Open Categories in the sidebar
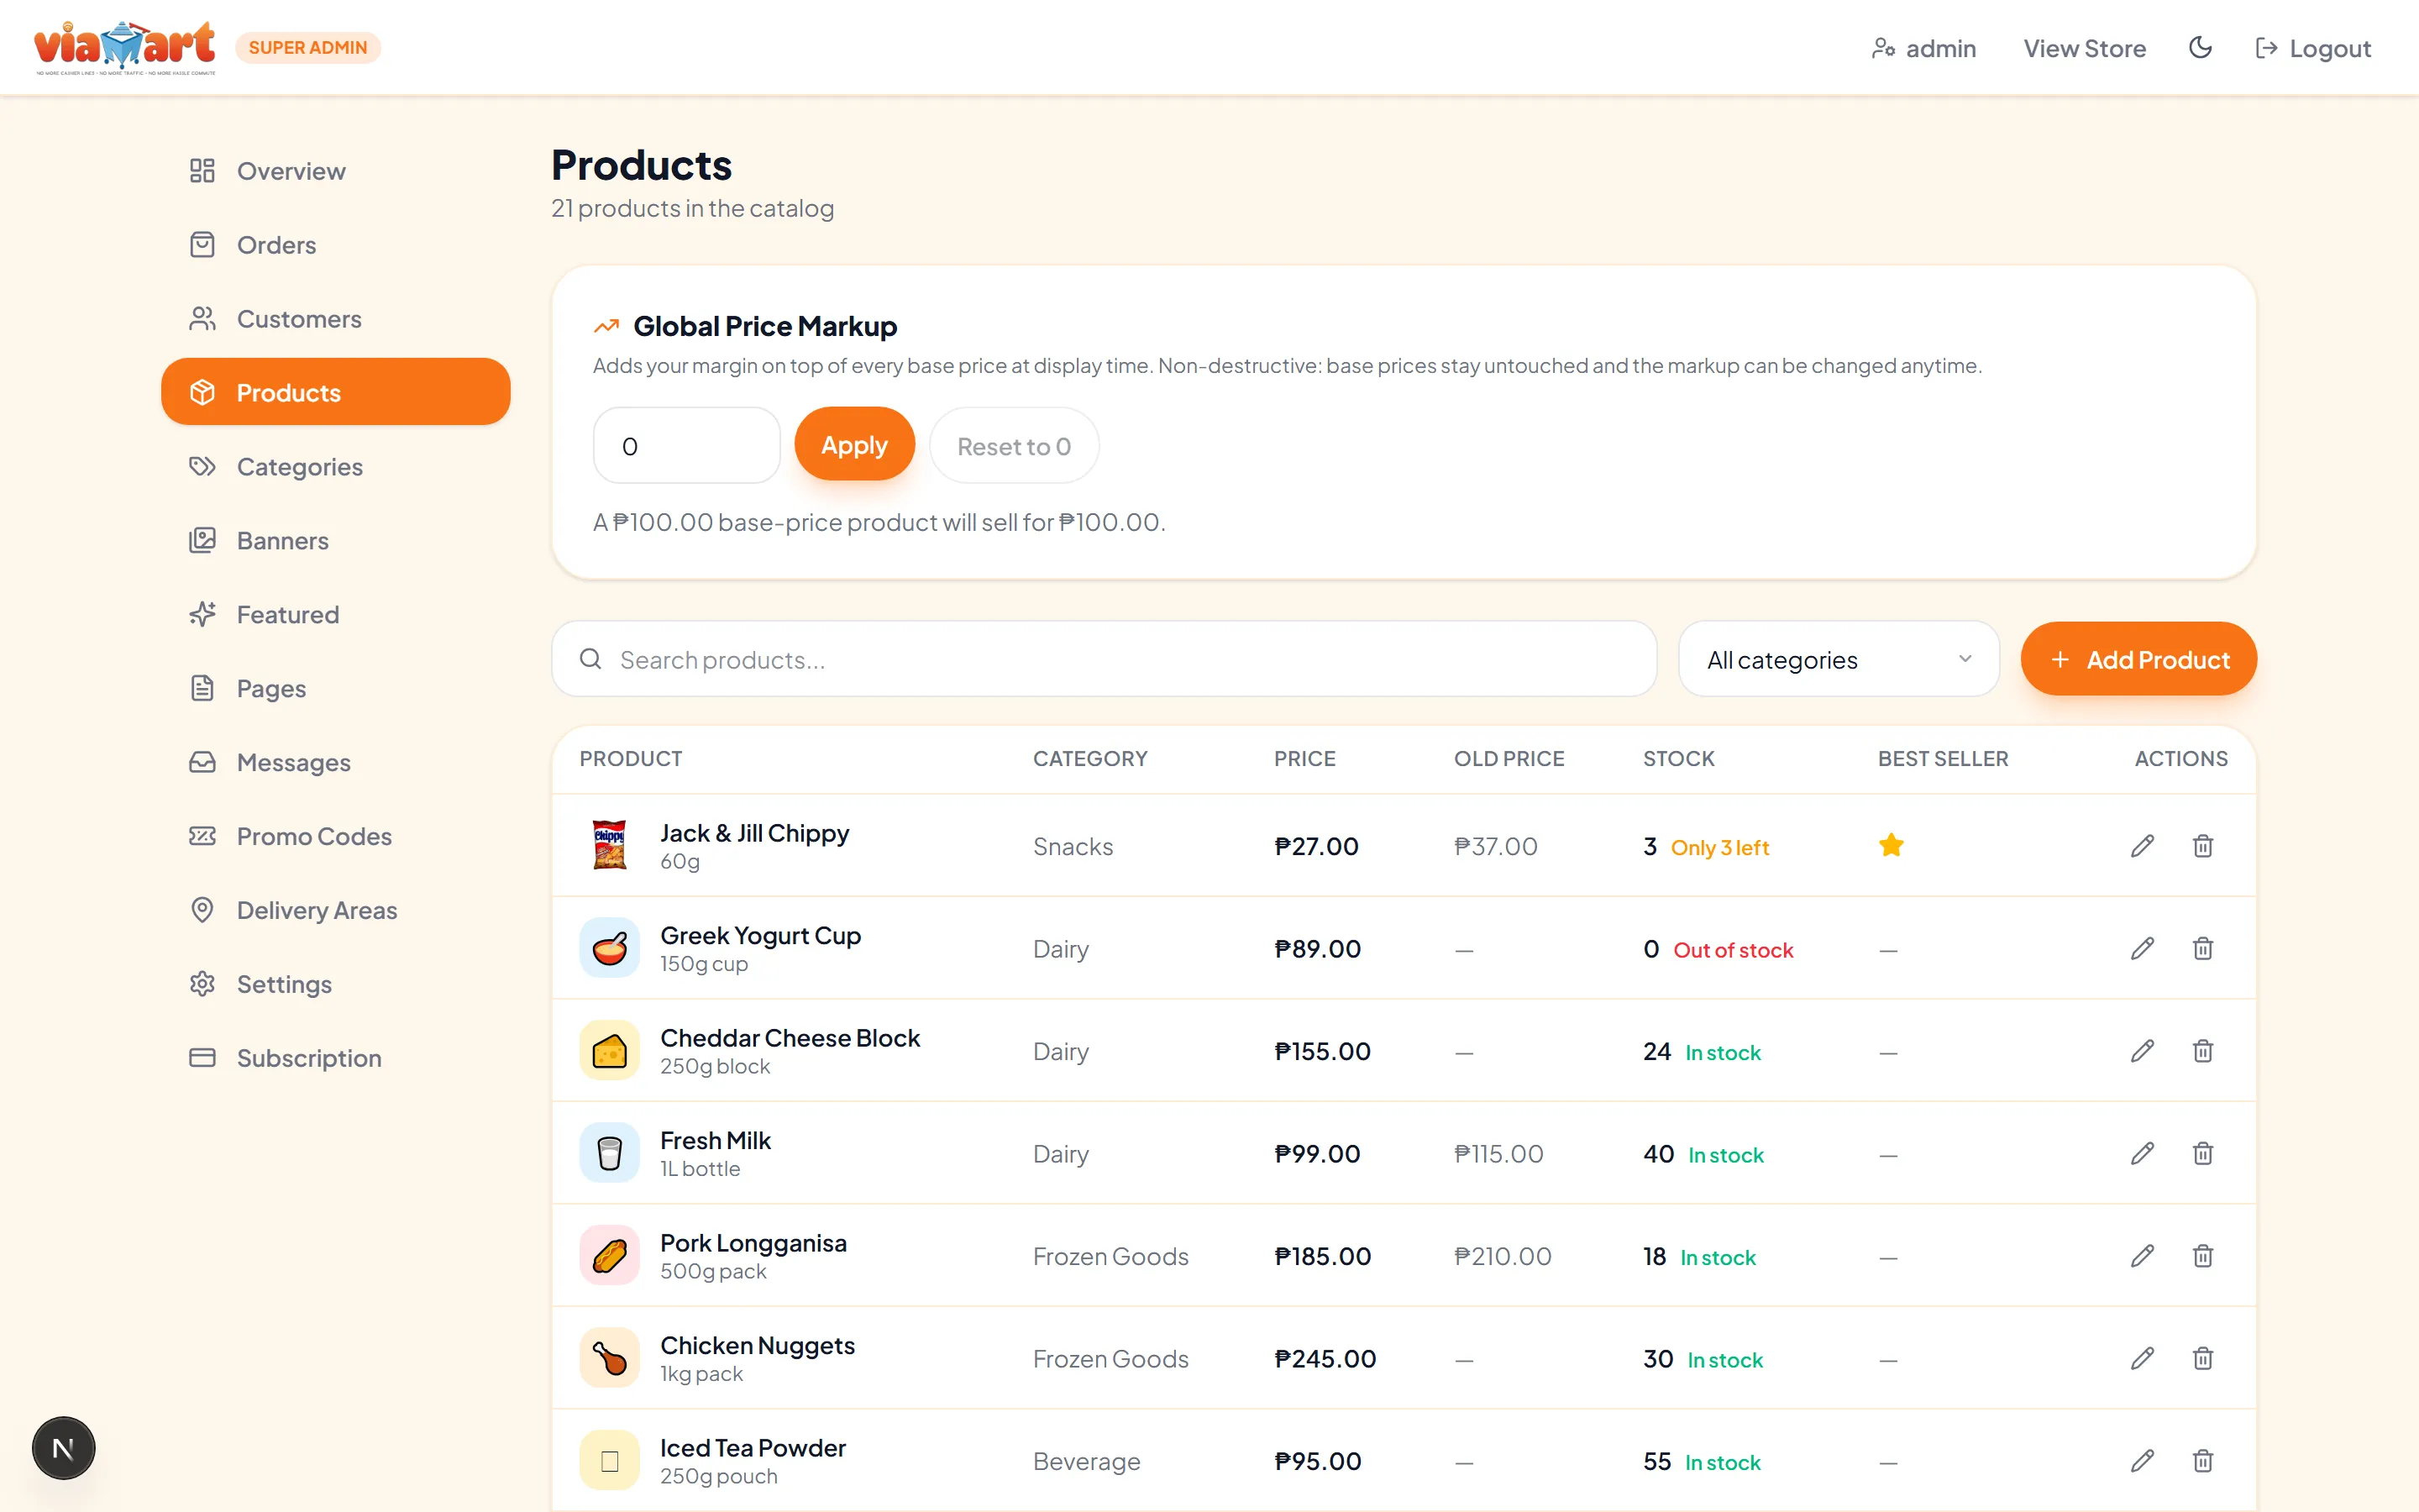The image size is (2419, 1512). [336, 466]
